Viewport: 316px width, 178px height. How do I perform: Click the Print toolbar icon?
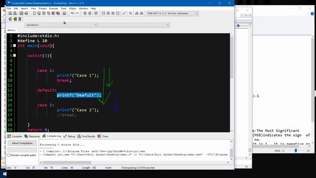[64, 13]
